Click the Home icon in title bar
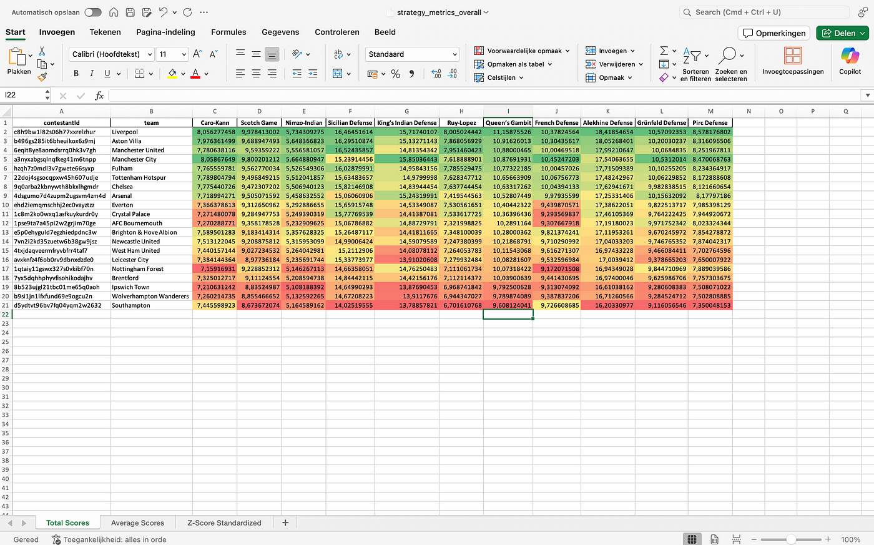This screenshot has height=545, width=874. (114, 12)
